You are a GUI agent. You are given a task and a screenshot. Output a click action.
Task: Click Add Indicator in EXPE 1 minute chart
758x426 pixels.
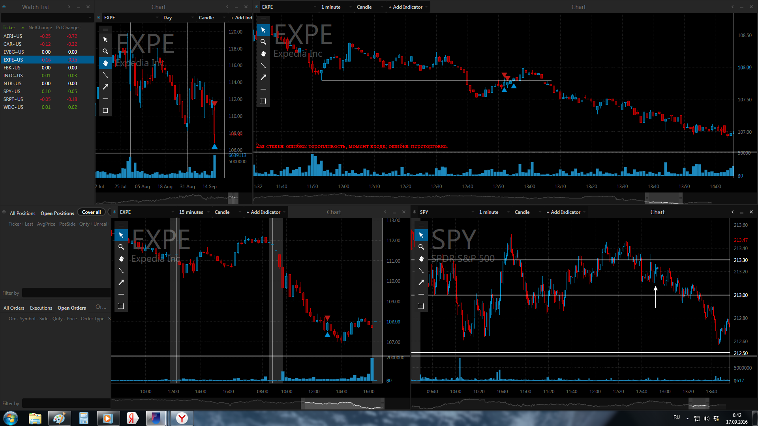pos(405,7)
